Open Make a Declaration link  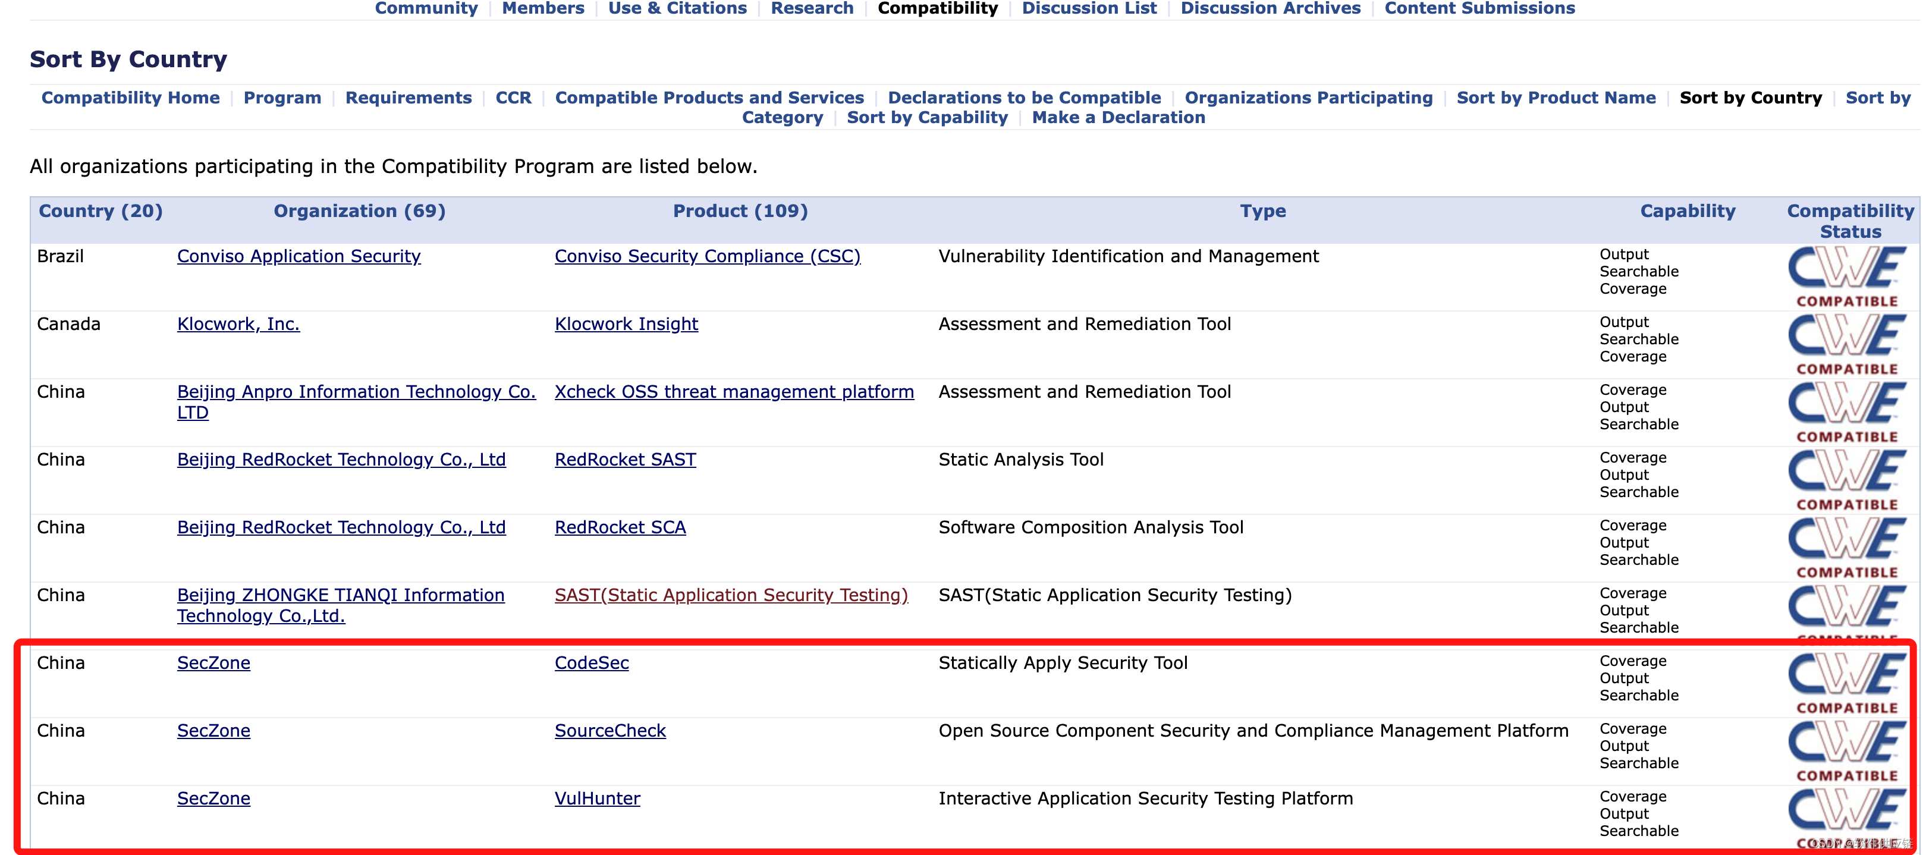1118,117
